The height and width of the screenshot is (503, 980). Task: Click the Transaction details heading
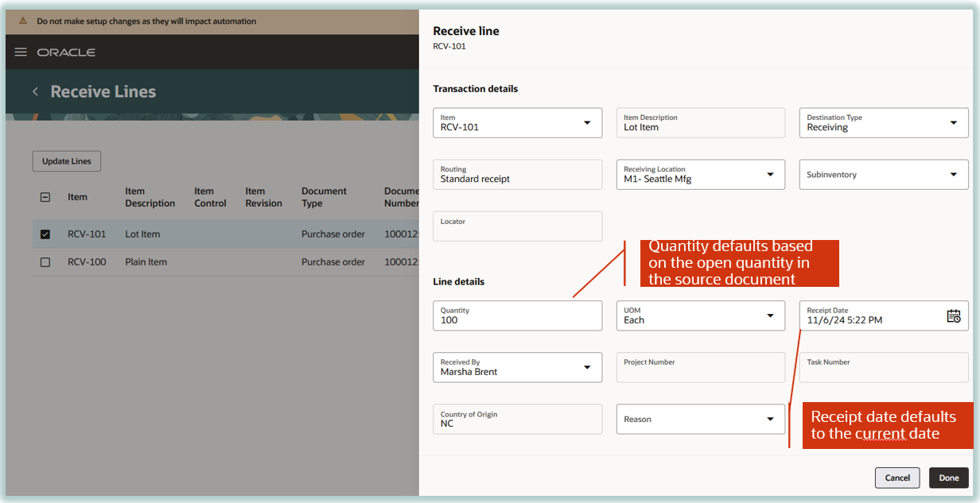click(x=475, y=88)
